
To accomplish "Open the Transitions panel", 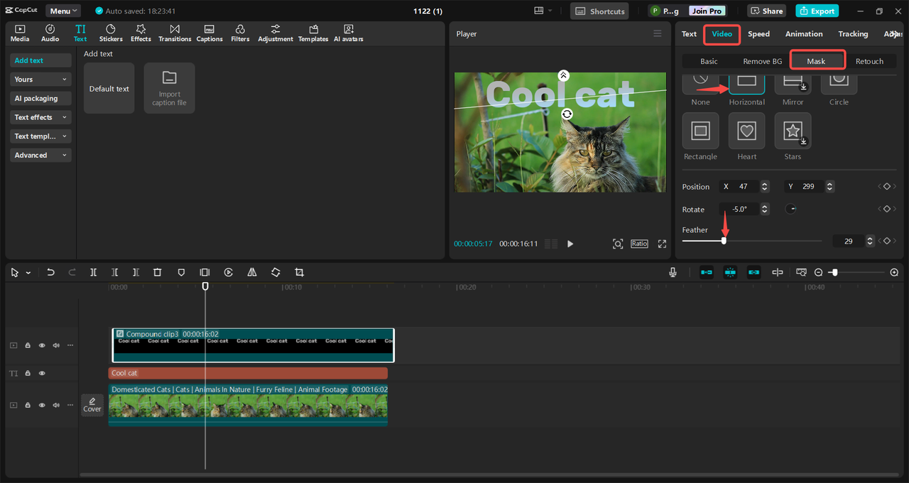I will pos(175,33).
